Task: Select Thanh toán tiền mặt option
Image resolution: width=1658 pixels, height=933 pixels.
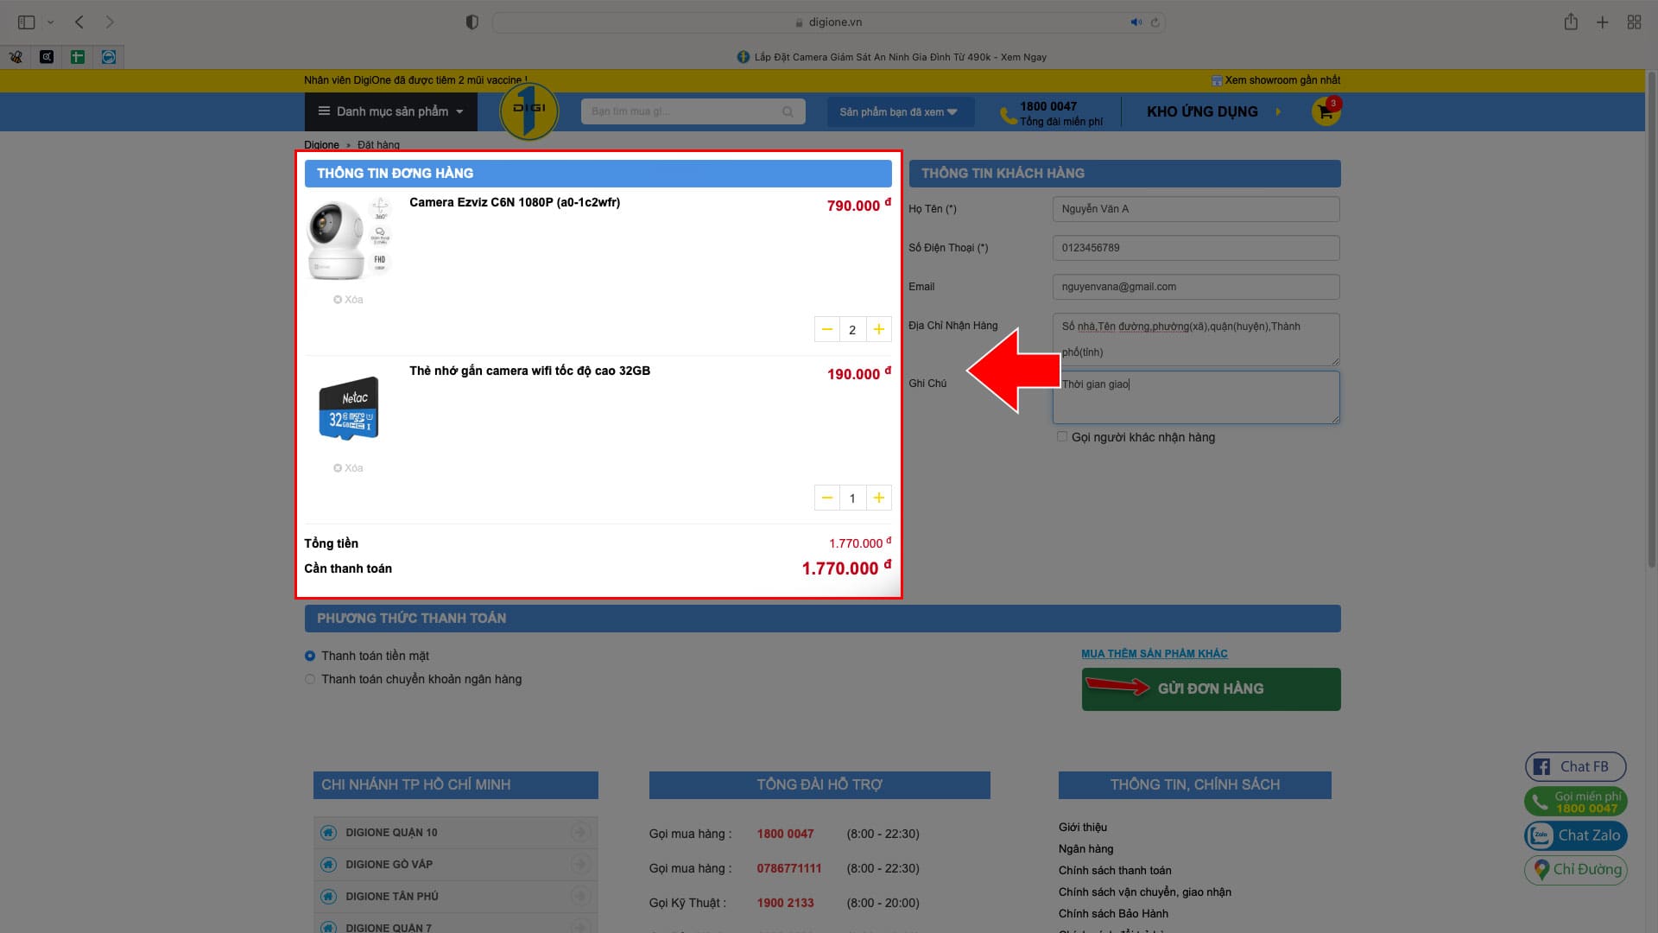Action: pyautogui.click(x=310, y=656)
